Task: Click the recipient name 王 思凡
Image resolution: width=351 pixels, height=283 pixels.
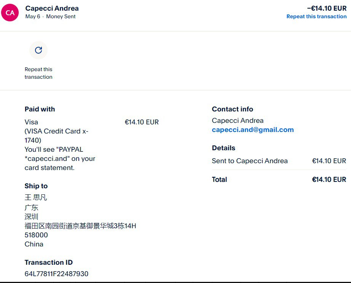Action: [36, 197]
